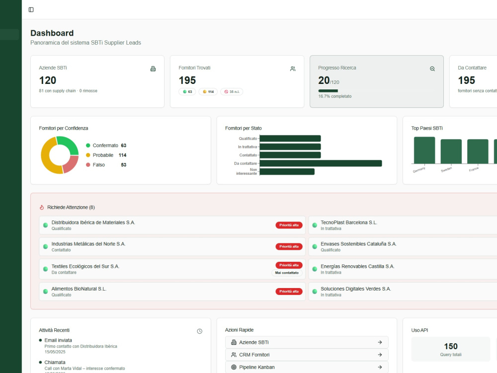Open Alimentos BioNatural S.L. row
The width and height of the screenshot is (497, 373).
[x=172, y=292]
